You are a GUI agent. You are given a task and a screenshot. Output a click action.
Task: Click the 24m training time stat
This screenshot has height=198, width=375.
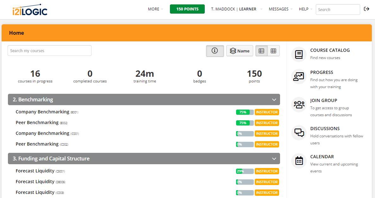(x=145, y=76)
